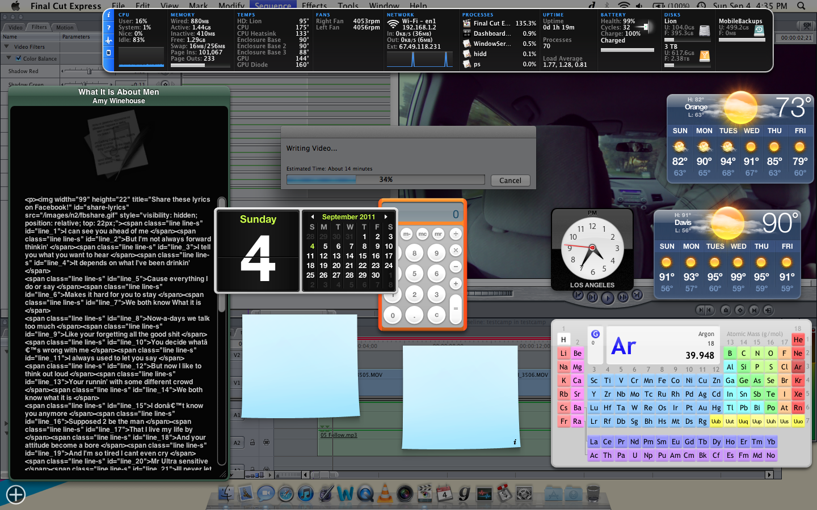Open the Filters tab
Image resolution: width=817 pixels, height=510 pixels.
39,27
